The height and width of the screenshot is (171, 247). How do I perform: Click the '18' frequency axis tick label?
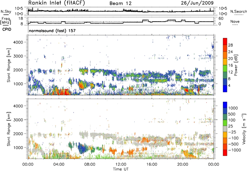click(21, 19)
